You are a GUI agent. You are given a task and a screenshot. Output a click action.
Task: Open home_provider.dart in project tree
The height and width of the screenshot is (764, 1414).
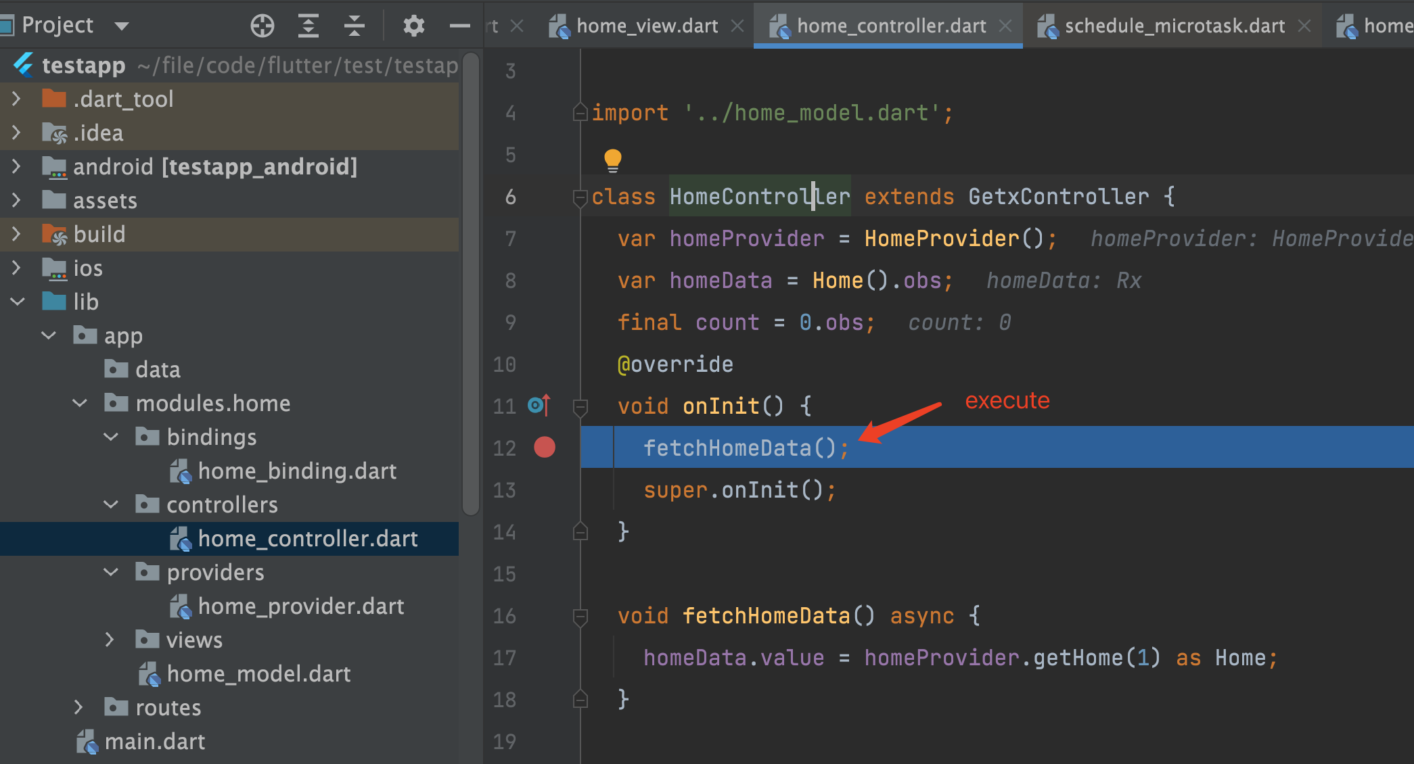tap(229, 606)
